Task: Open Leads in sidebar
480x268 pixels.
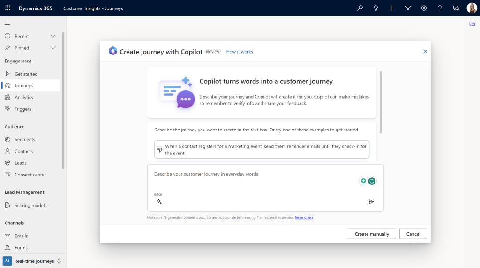Action: coord(30,163)
